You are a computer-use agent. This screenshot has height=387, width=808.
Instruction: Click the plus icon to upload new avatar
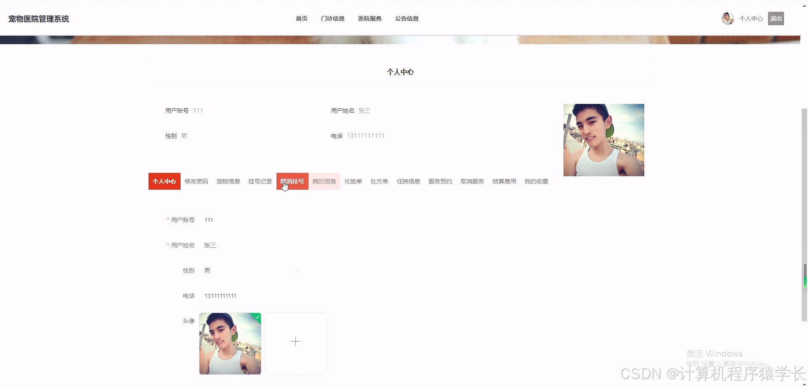(295, 342)
